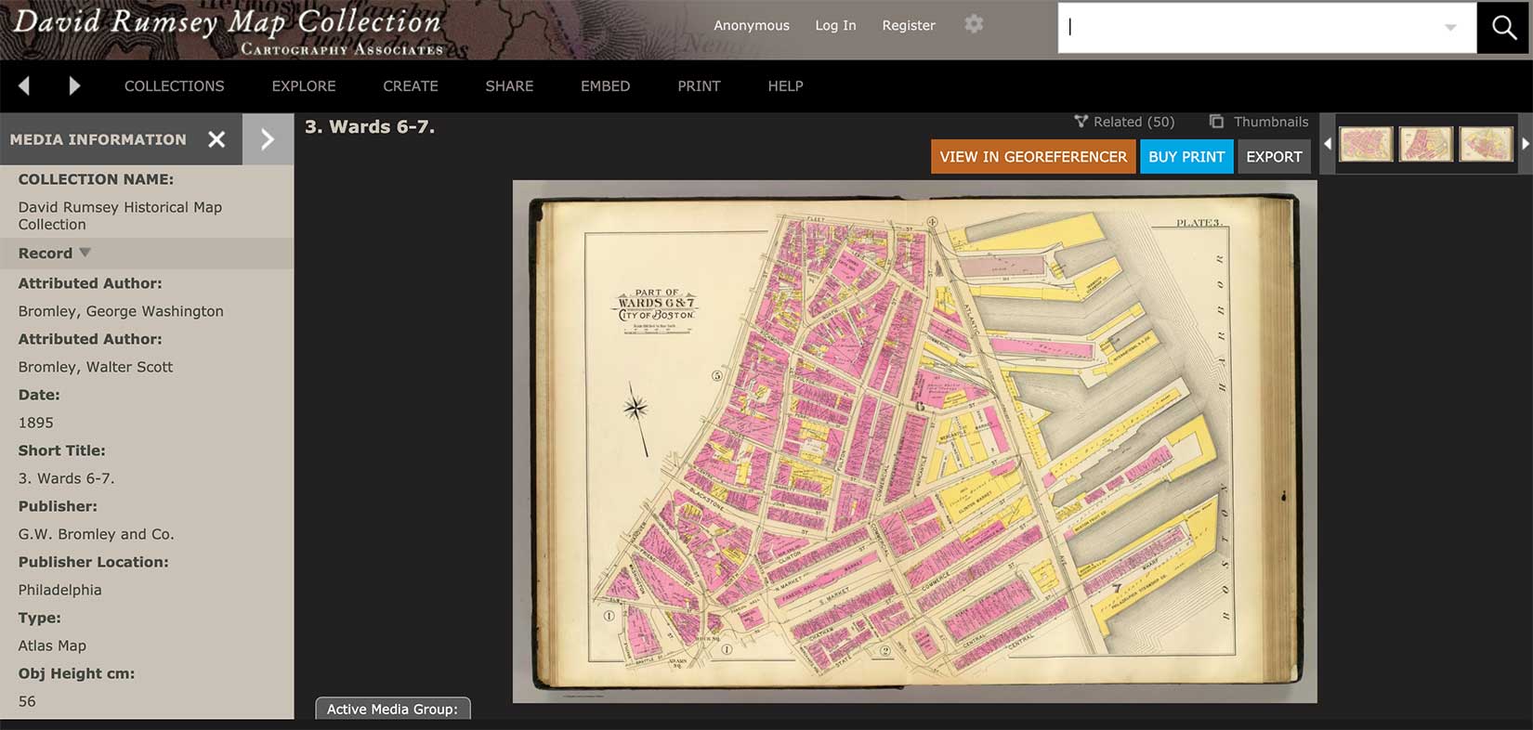Click the search magnifier button
Viewport: 1533px width, 730px height.
1503,27
